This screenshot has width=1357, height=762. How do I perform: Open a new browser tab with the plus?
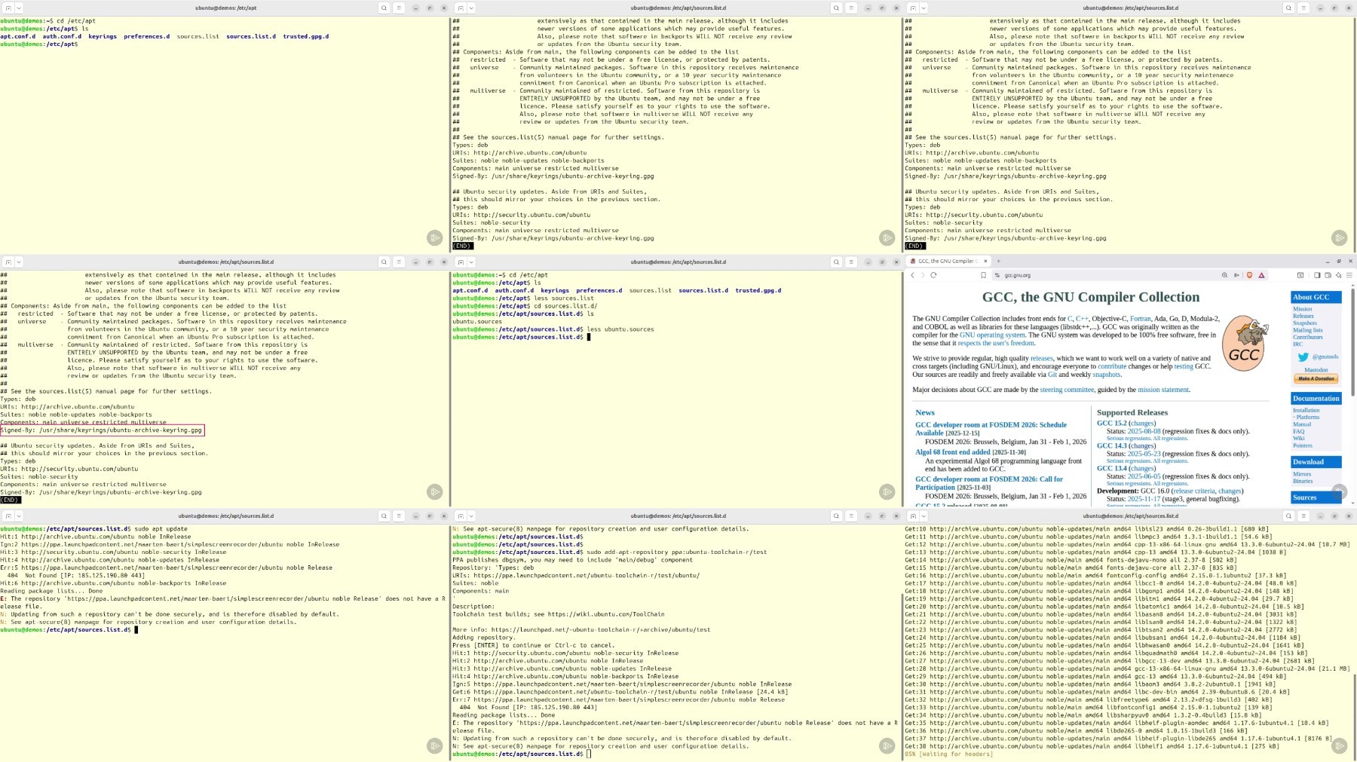tap(998, 261)
